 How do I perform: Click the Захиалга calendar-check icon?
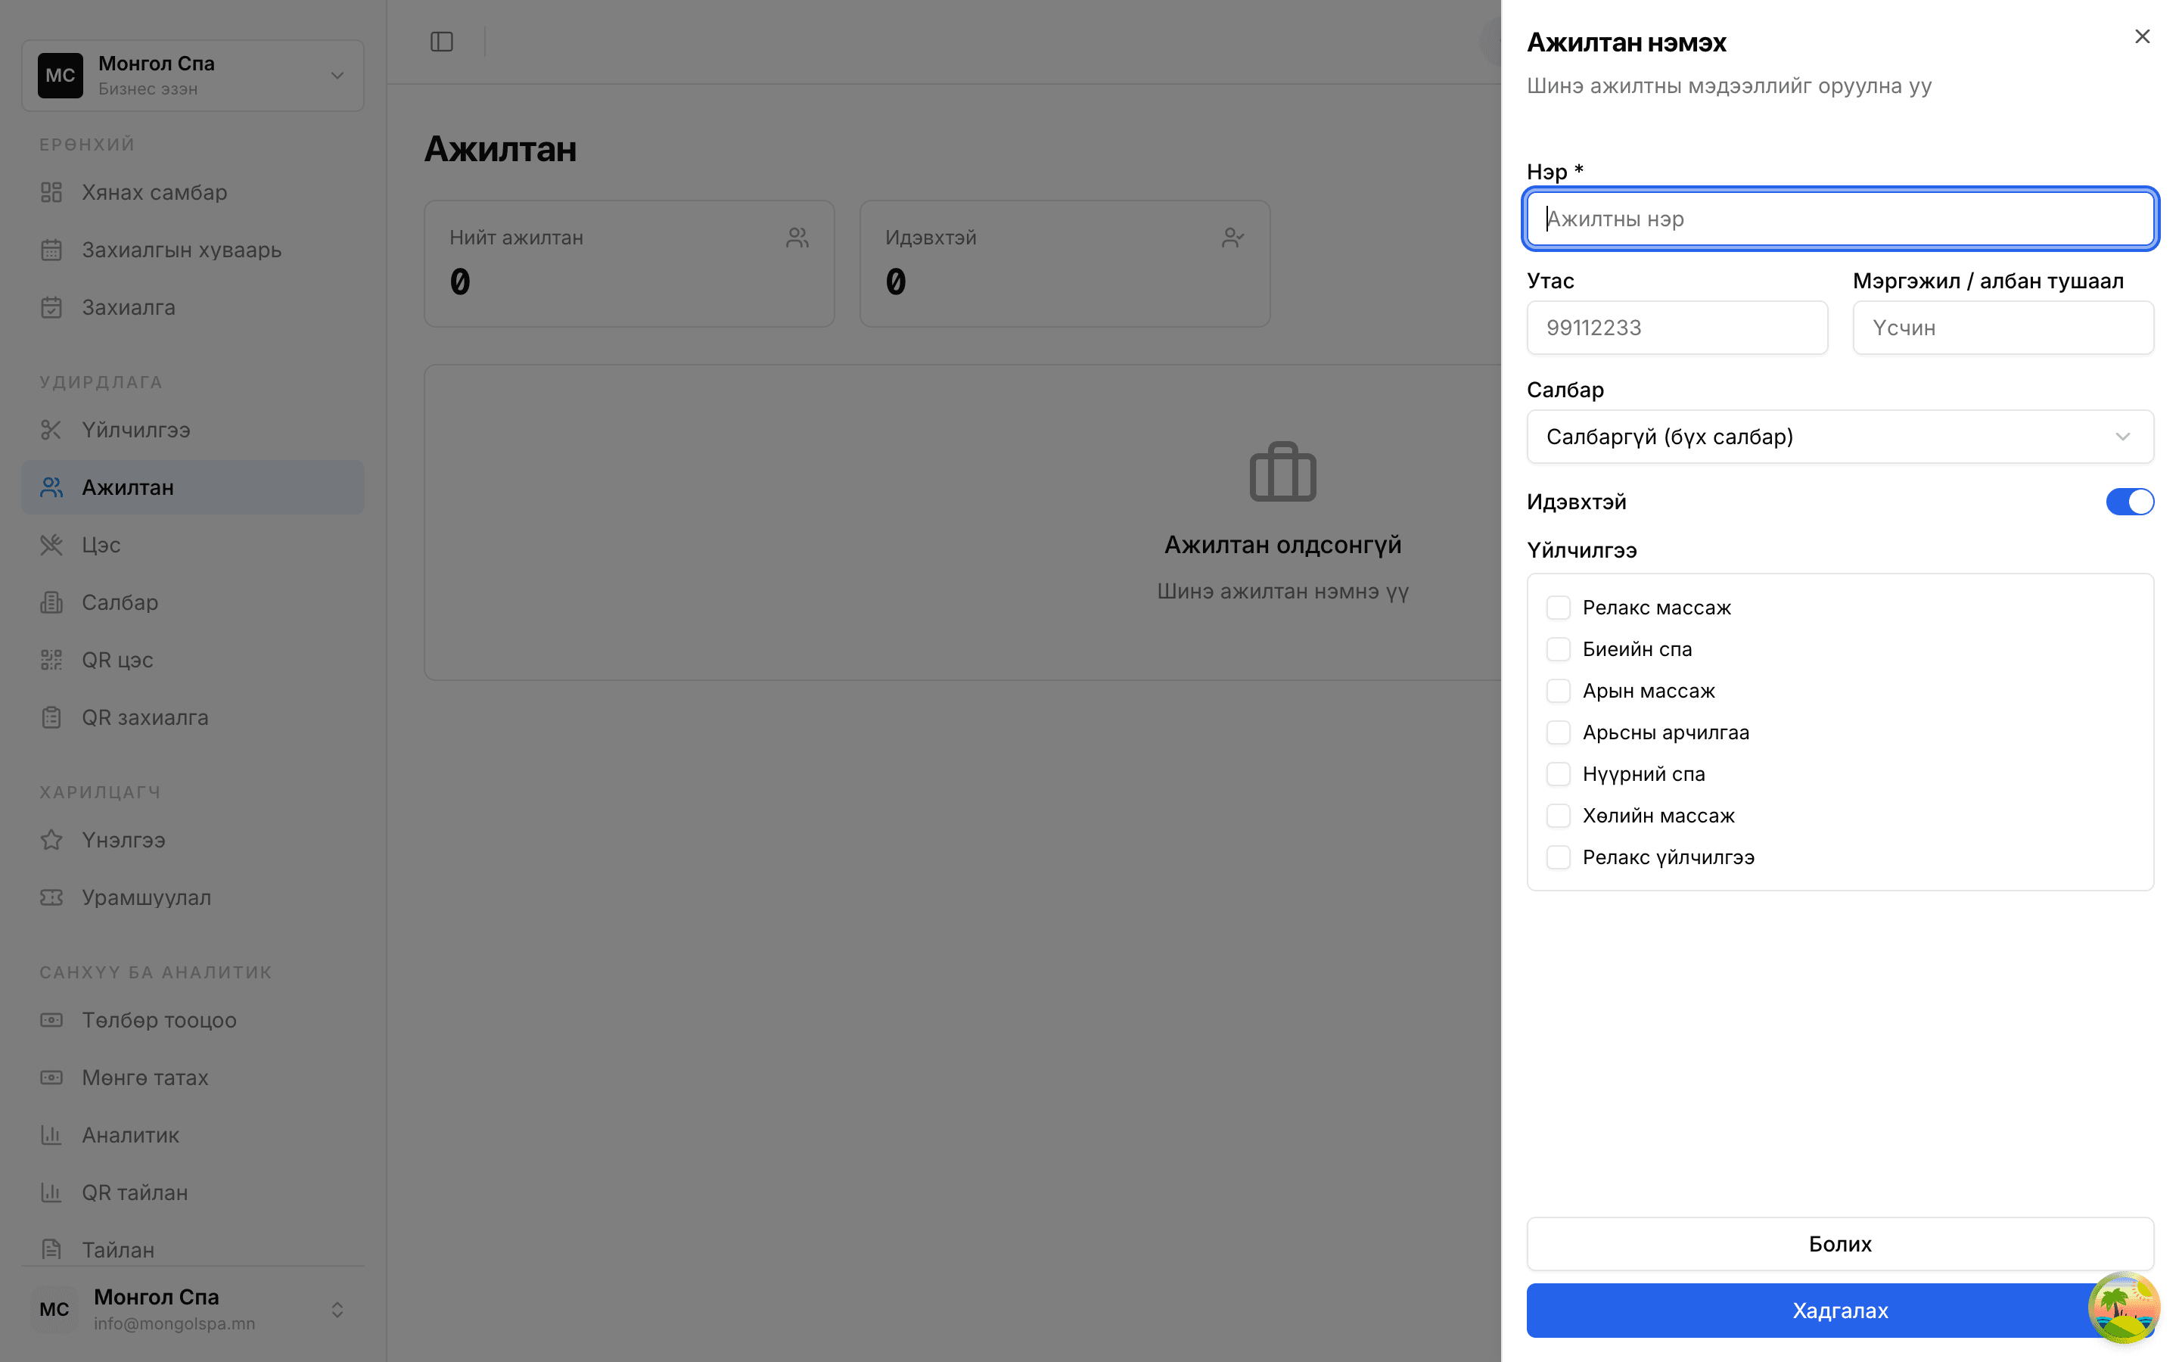pos(51,307)
